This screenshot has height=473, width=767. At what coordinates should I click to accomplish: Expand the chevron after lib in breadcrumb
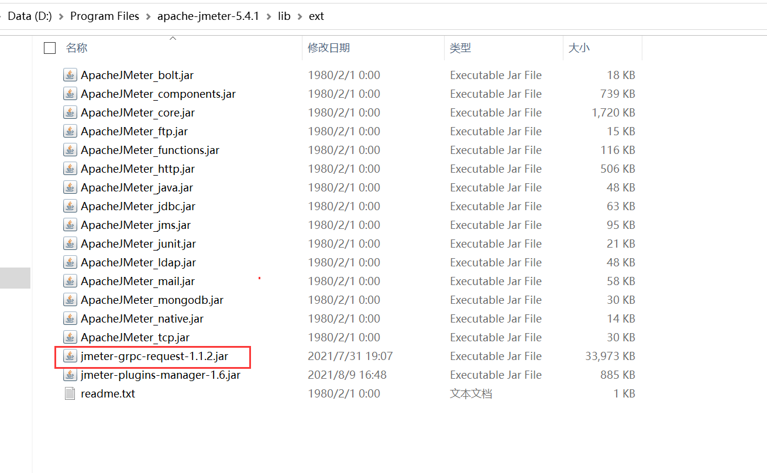tap(300, 16)
